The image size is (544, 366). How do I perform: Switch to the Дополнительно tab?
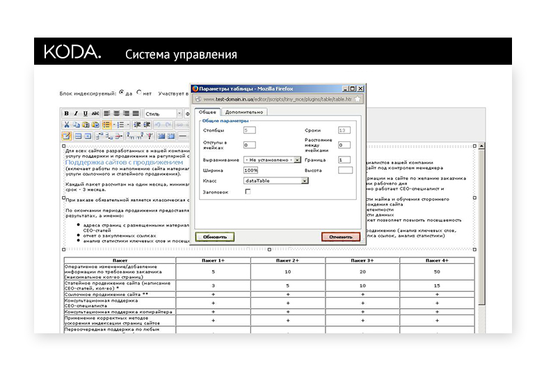point(244,112)
